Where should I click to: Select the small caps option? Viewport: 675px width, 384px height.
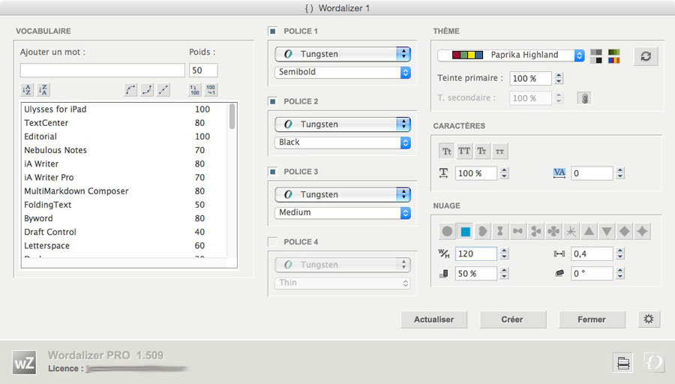[x=499, y=151]
